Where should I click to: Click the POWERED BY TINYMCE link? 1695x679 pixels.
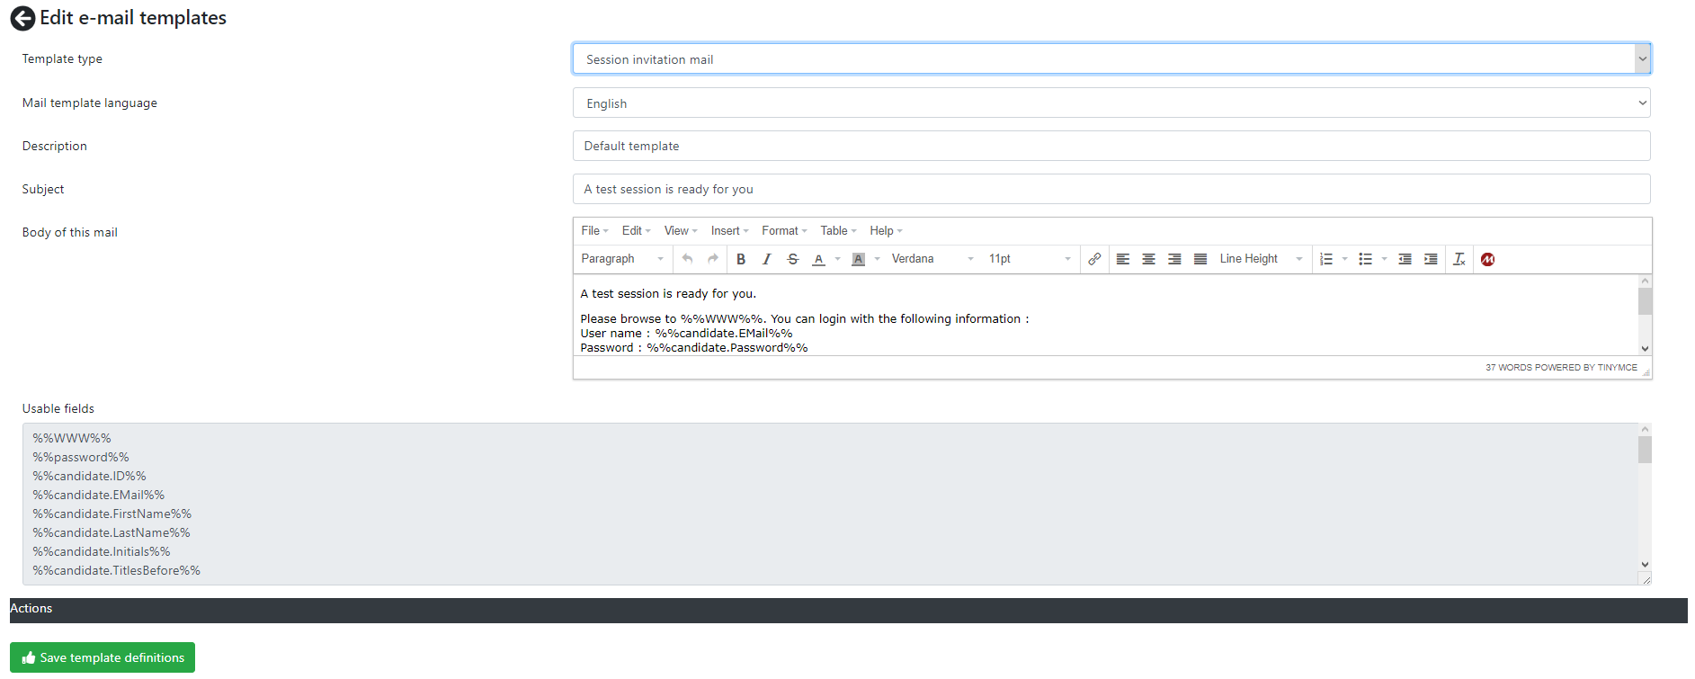(1586, 368)
